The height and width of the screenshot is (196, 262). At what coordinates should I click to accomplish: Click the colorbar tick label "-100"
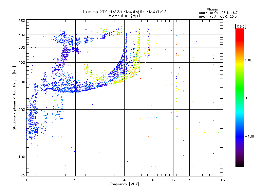[x=249, y=136]
